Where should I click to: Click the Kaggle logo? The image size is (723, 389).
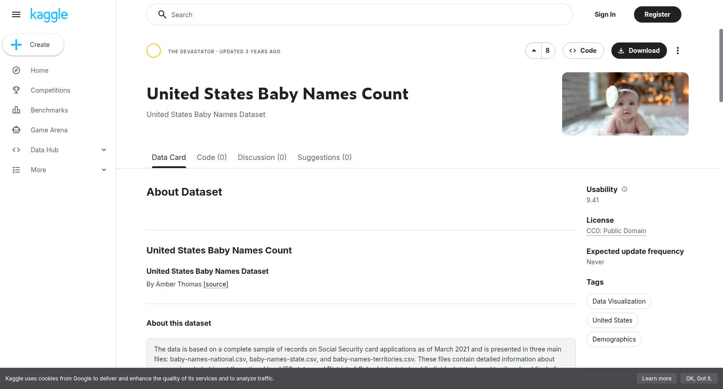pyautogui.click(x=49, y=15)
